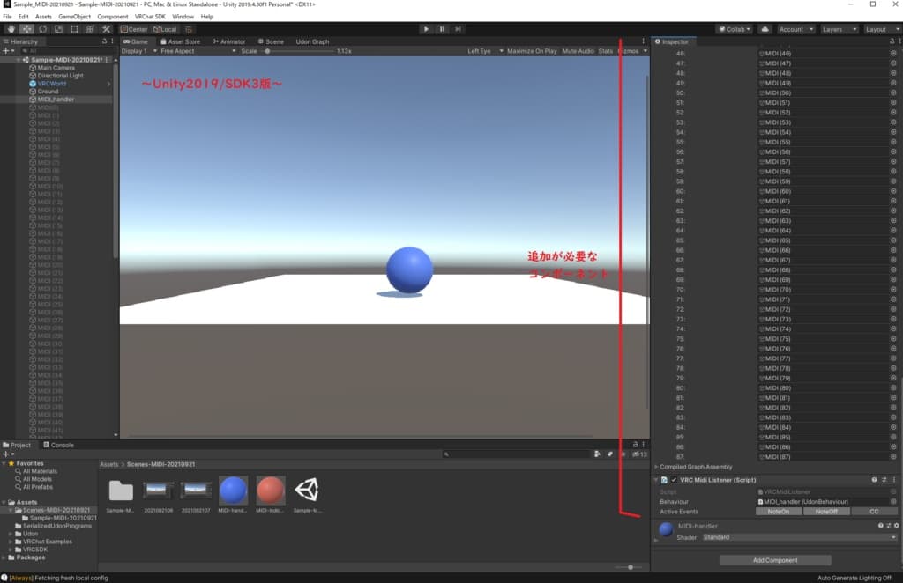Select the Rotate tool
The width and height of the screenshot is (903, 583).
click(41, 29)
